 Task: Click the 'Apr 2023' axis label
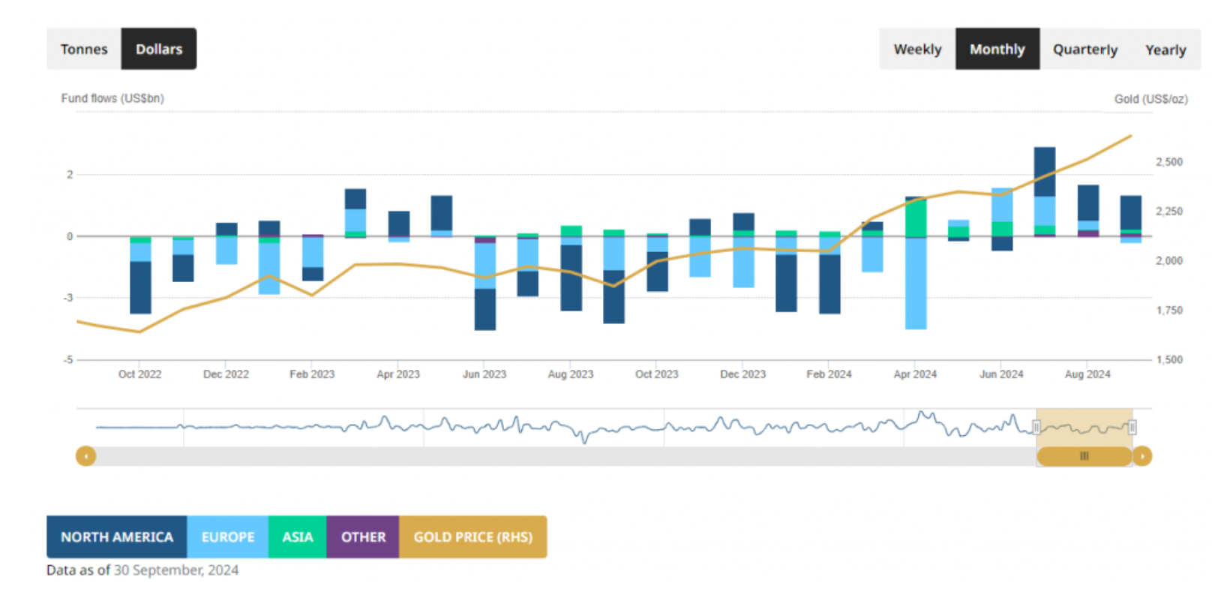point(398,374)
